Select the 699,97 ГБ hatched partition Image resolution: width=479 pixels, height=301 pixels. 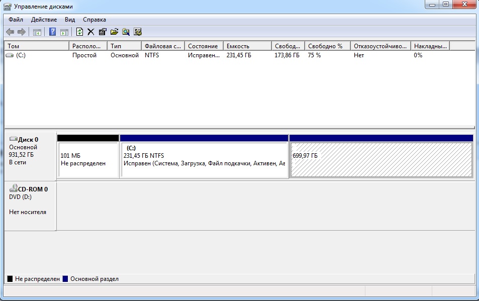click(381, 160)
